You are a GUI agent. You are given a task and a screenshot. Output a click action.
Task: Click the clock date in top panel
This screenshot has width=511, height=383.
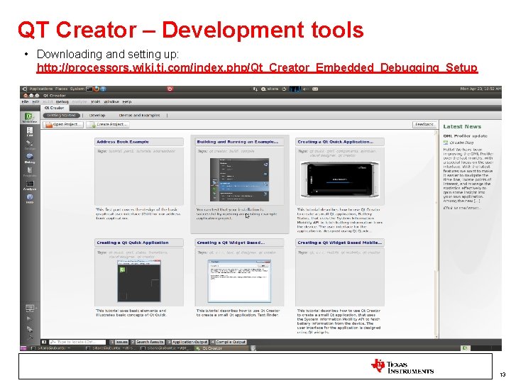(x=480, y=89)
